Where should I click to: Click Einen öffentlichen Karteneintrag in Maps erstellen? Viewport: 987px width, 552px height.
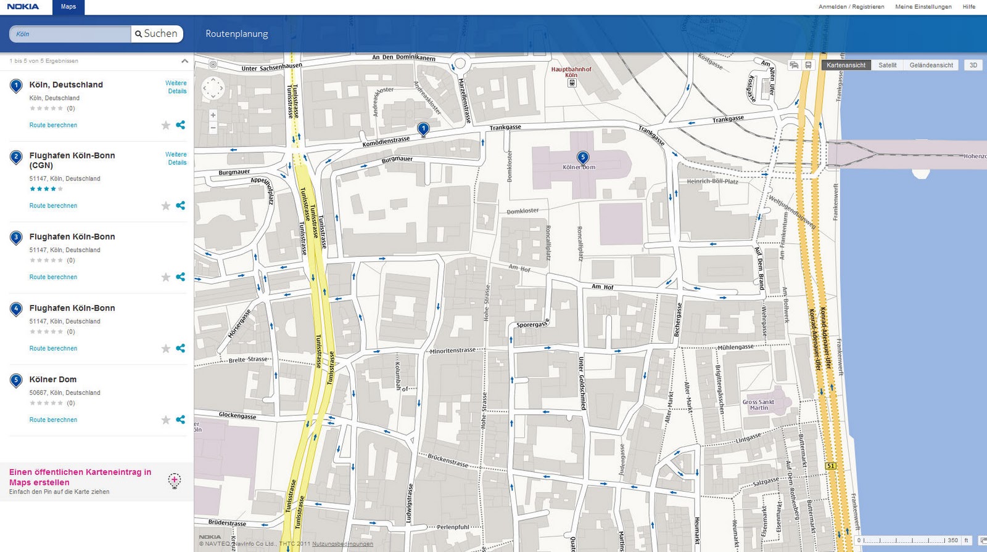[x=80, y=477]
